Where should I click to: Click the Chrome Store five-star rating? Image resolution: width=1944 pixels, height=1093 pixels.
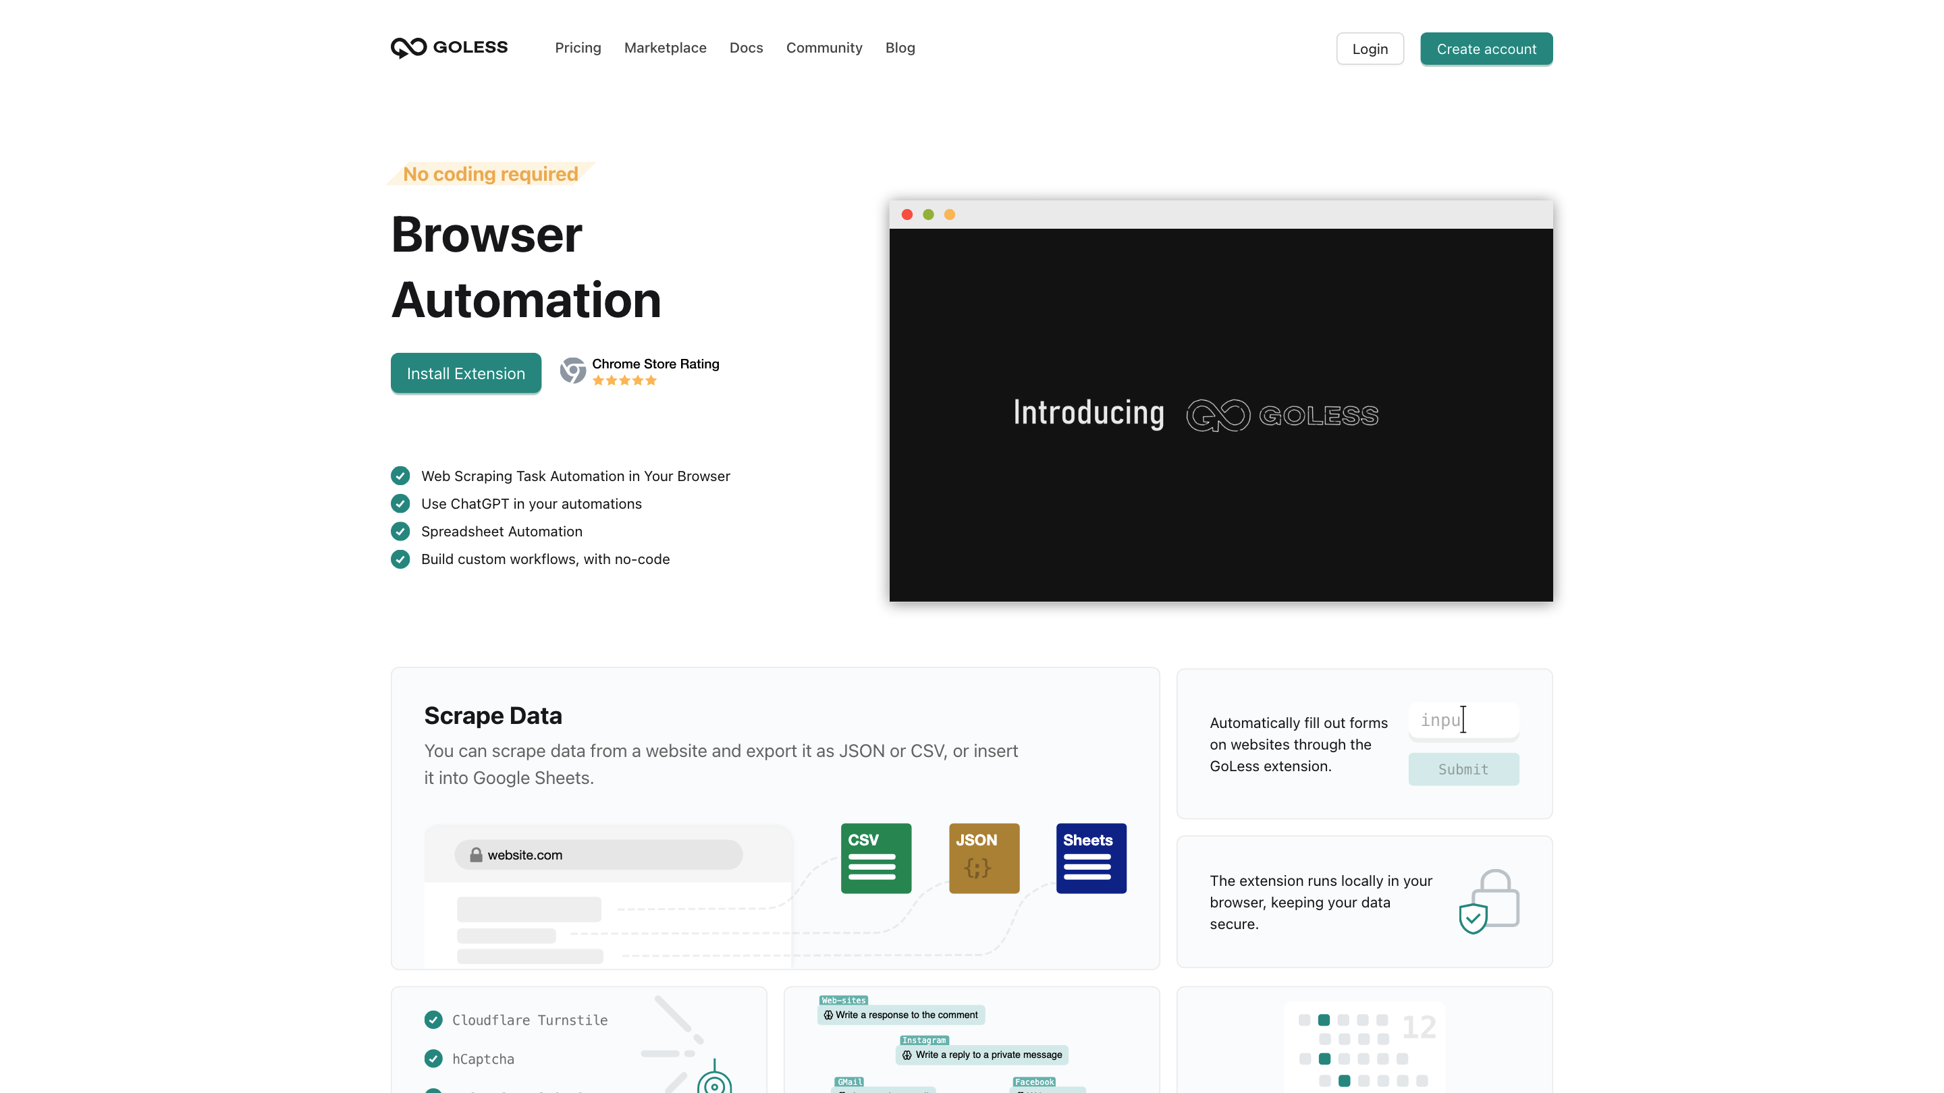pos(624,381)
